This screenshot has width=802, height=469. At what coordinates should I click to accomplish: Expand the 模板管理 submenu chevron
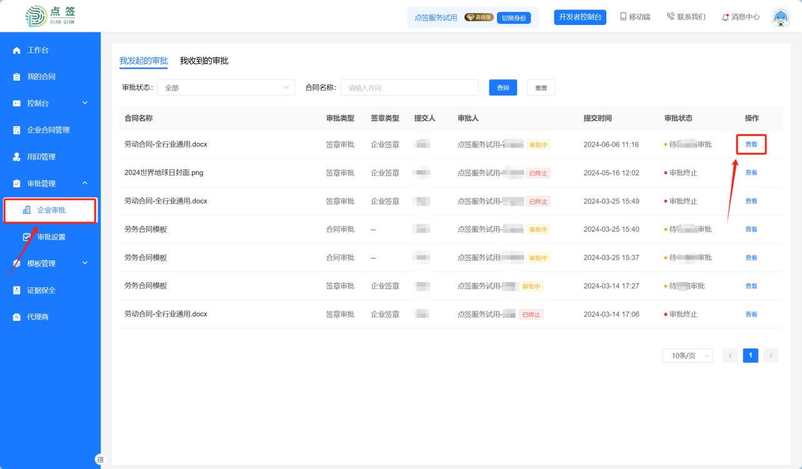[86, 263]
